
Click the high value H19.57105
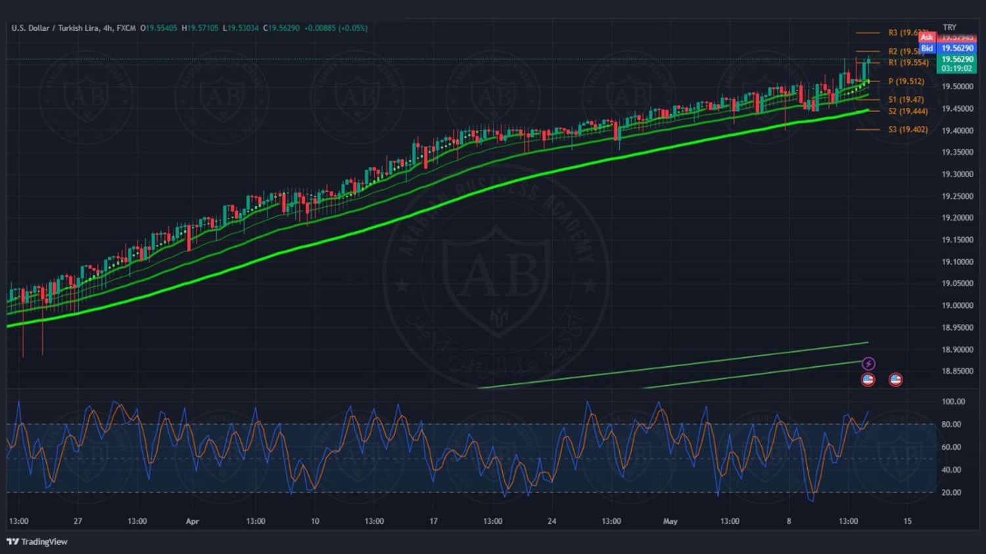coord(200,28)
